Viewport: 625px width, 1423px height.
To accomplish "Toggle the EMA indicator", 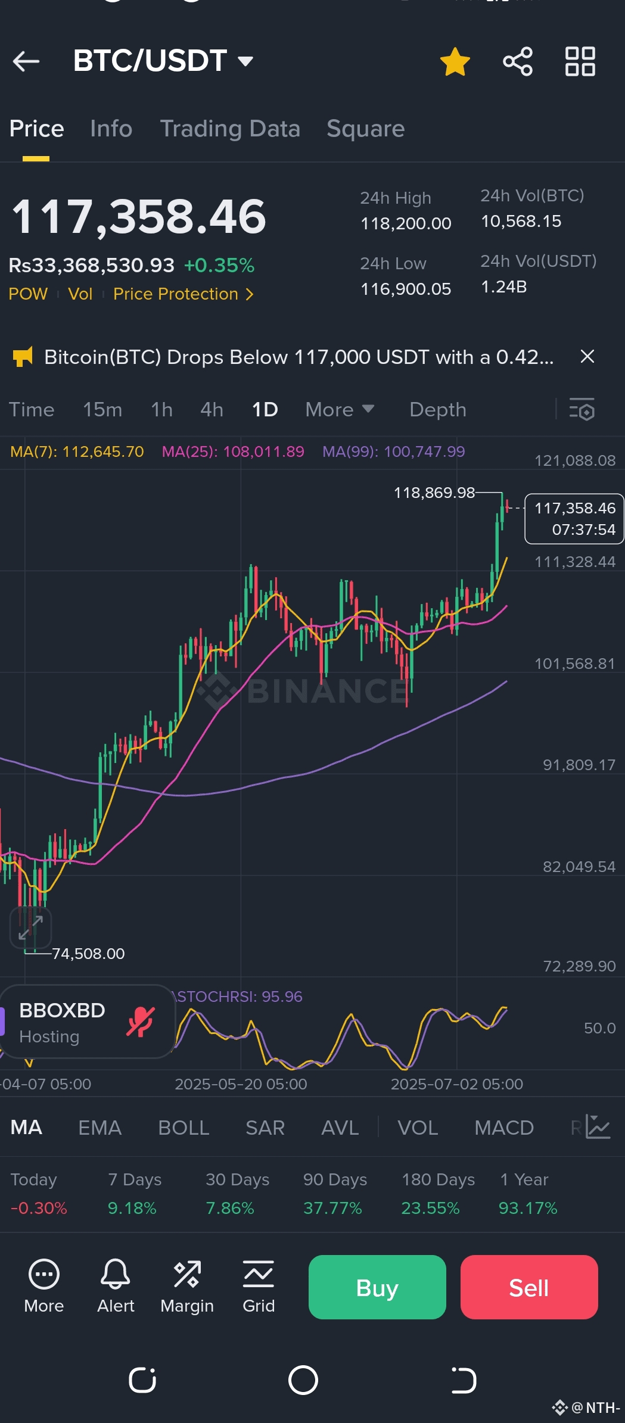I will tap(99, 1128).
